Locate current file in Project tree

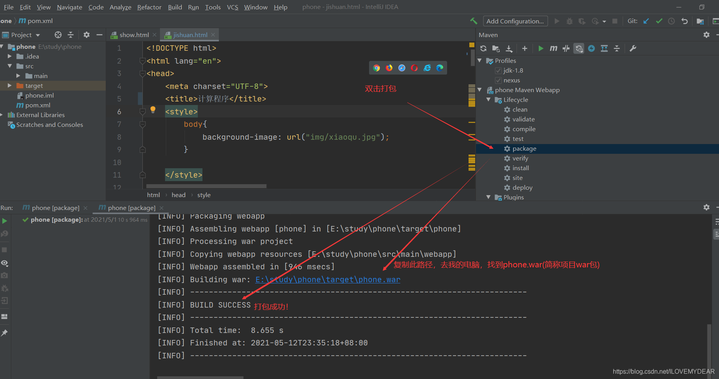pyautogui.click(x=58, y=35)
